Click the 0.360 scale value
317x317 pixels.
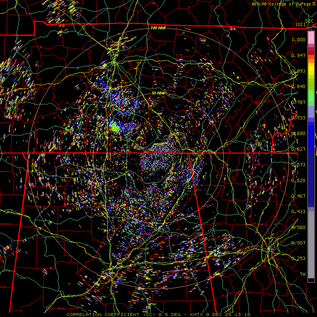click(298, 227)
